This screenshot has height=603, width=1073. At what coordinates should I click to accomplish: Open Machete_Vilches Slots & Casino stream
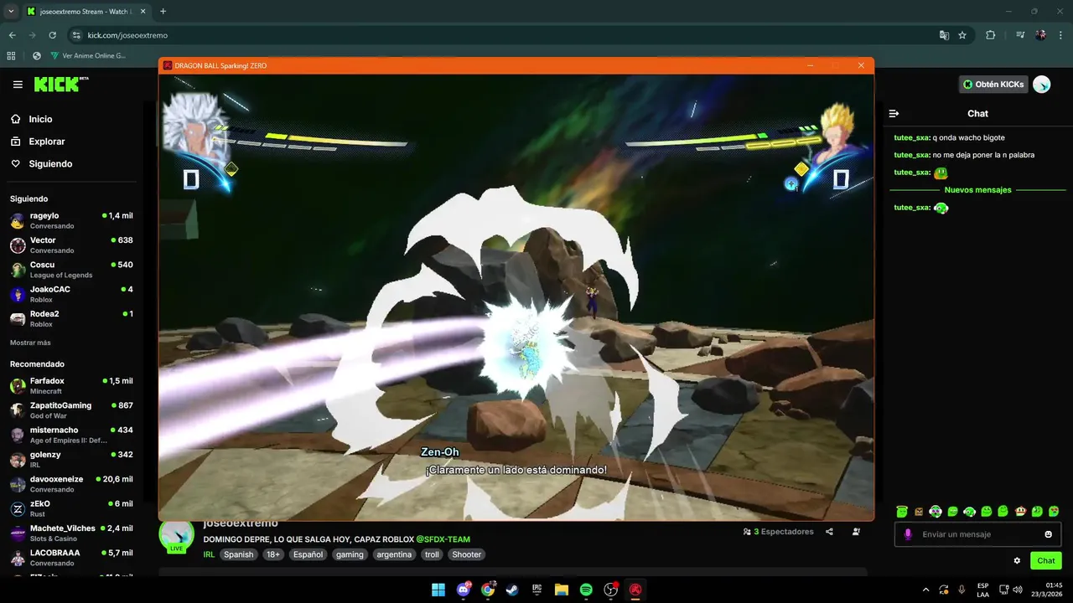(x=71, y=533)
